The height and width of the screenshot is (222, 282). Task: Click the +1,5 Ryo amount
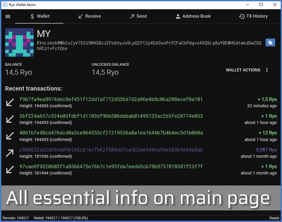pyautogui.click(x=267, y=99)
